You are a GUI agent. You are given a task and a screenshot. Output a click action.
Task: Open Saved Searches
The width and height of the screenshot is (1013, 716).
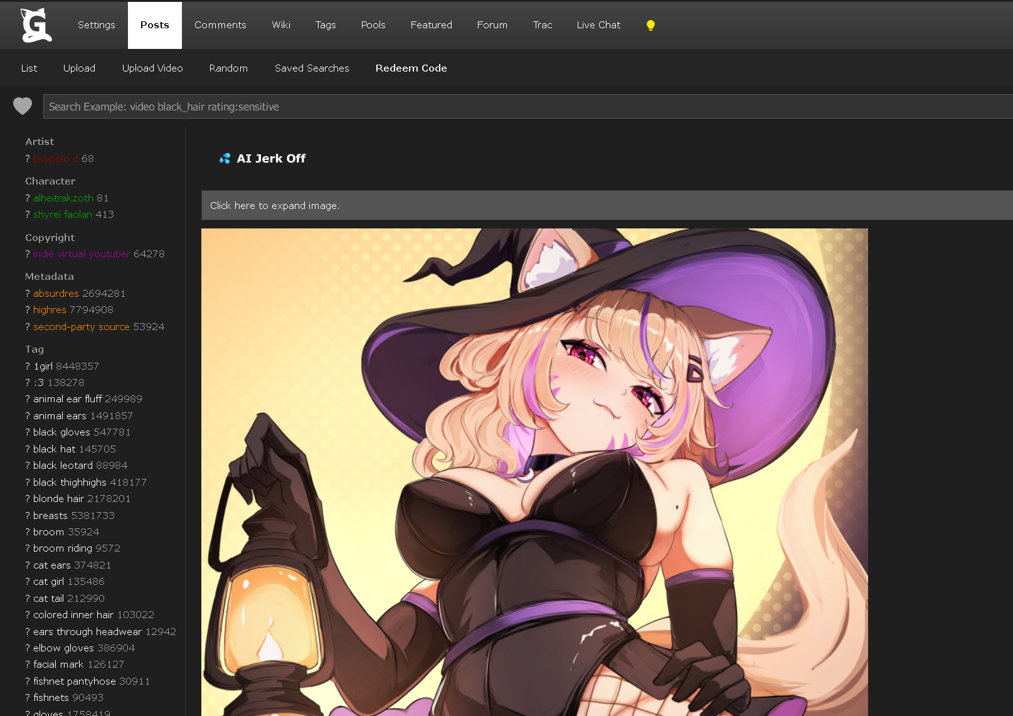[x=312, y=68]
